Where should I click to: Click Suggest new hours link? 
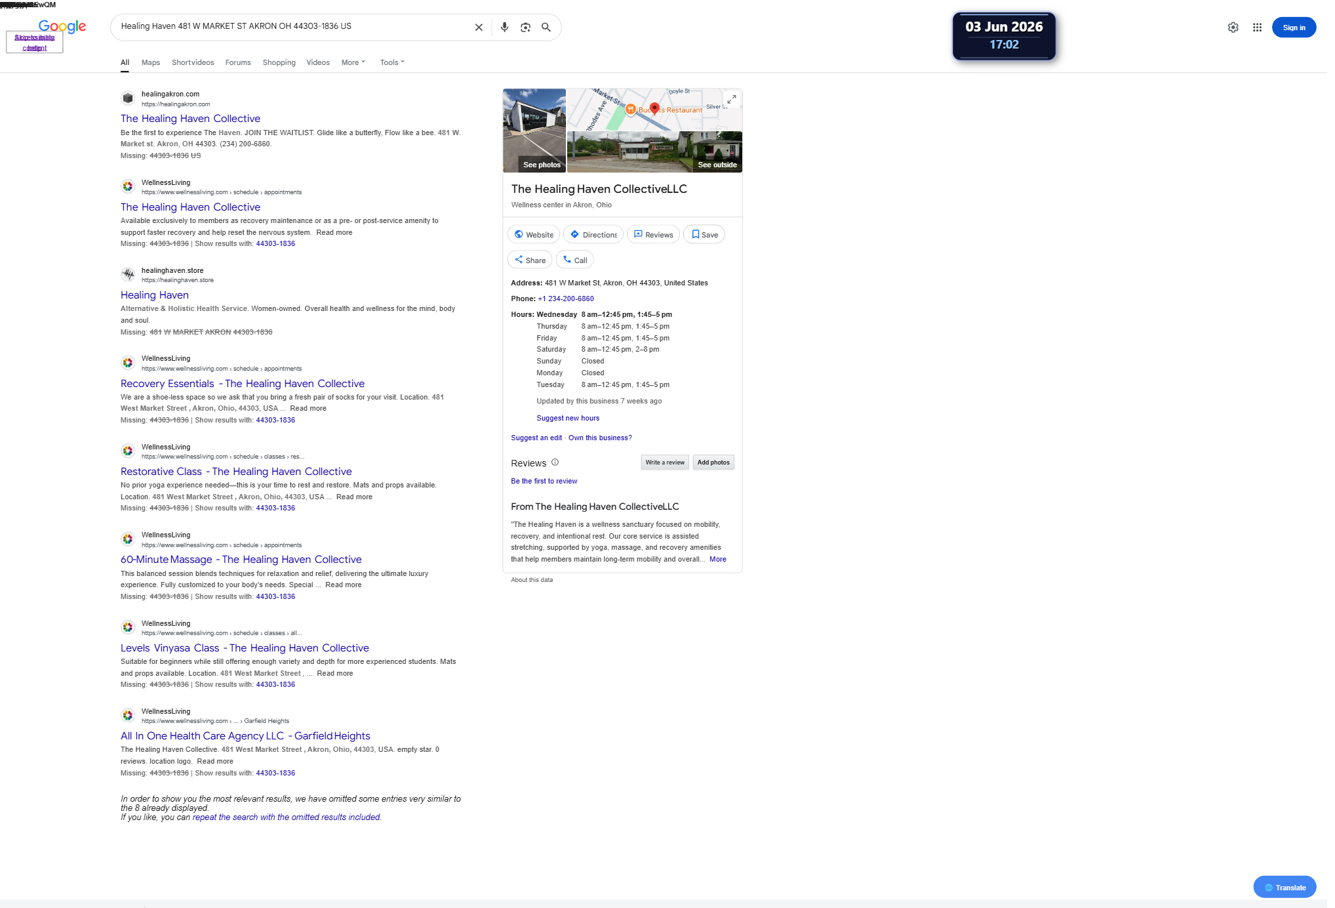[568, 418]
